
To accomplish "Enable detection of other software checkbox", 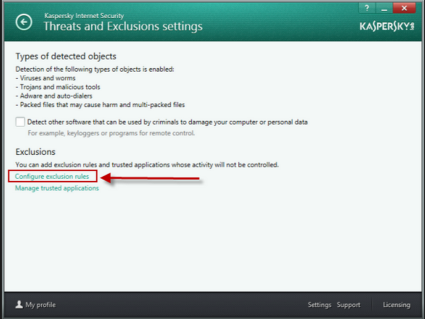I will click(20, 122).
